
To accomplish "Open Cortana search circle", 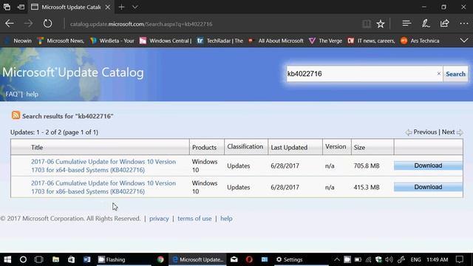I will click(23, 259).
